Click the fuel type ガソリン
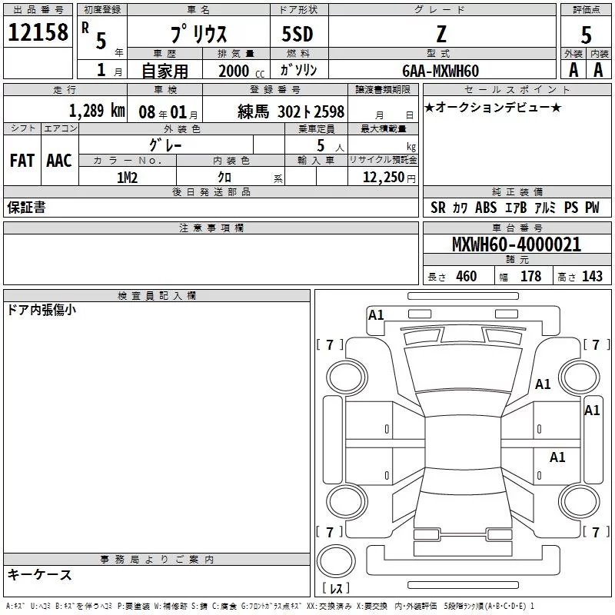615x615 pixels. (298, 70)
